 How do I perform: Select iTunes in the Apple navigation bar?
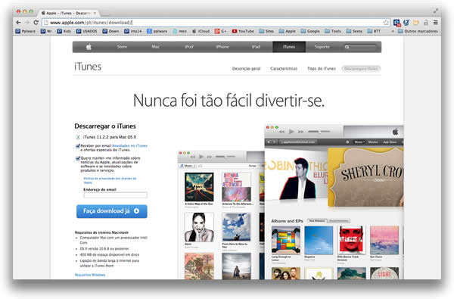(289, 47)
